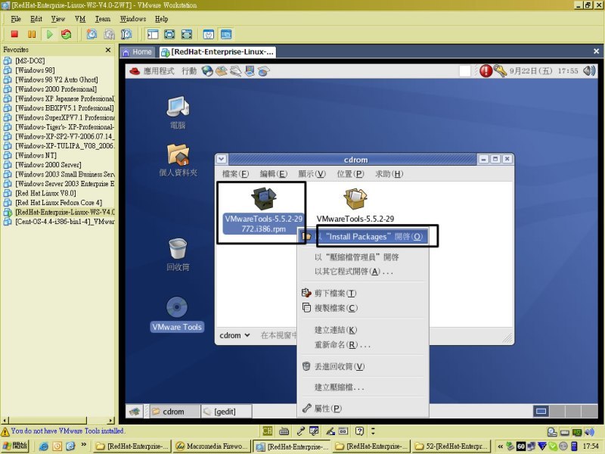Click the language bar help question-mark icon
605x454 pixels.
point(360,431)
